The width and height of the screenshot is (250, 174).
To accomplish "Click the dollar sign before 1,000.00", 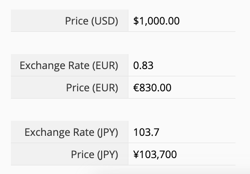I will (x=136, y=21).
